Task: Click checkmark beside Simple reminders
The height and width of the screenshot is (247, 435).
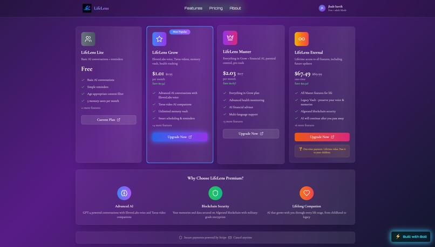Action: (x=83, y=87)
